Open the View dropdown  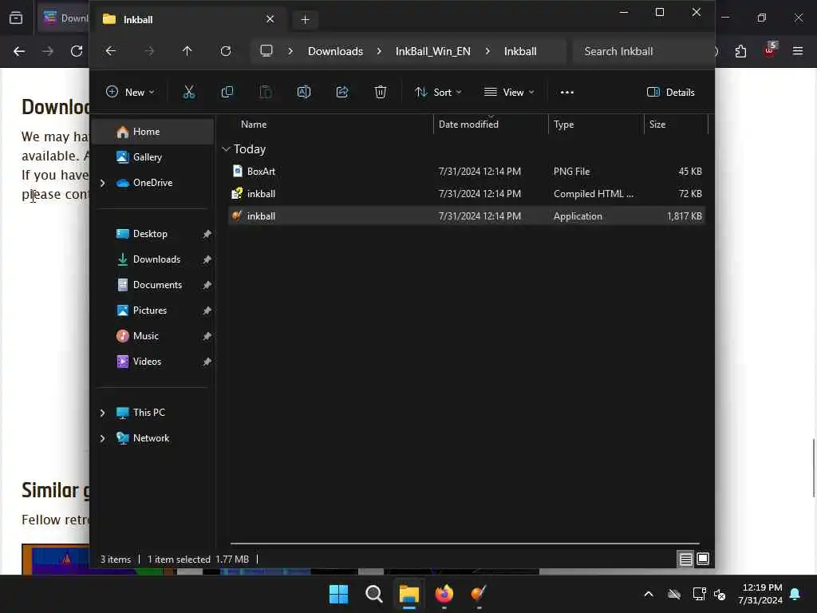(x=509, y=93)
